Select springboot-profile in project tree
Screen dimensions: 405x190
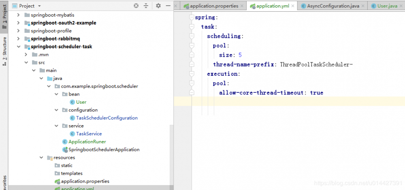point(51,31)
